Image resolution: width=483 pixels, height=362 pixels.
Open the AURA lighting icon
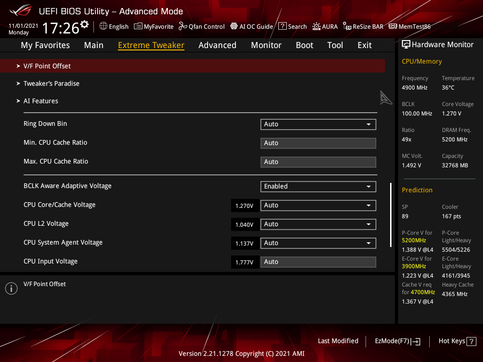pyautogui.click(x=316, y=26)
